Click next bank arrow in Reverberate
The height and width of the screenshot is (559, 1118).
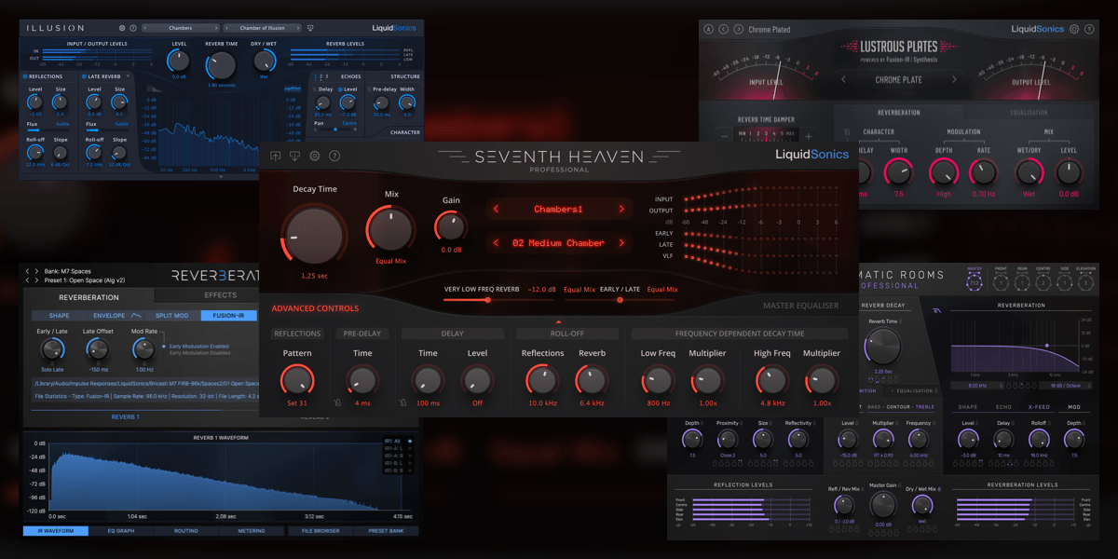37,271
